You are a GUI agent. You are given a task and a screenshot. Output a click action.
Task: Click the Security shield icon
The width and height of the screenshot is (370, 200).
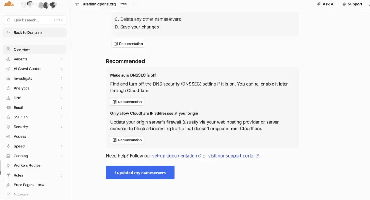pos(8,127)
